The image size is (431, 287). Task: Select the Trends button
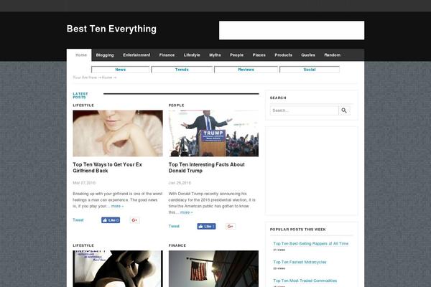182,70
